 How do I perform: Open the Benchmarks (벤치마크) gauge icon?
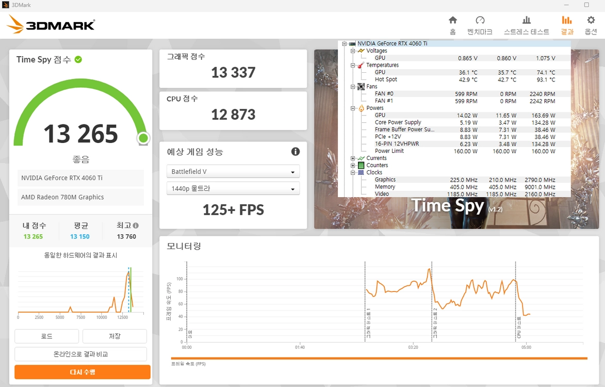[480, 20]
